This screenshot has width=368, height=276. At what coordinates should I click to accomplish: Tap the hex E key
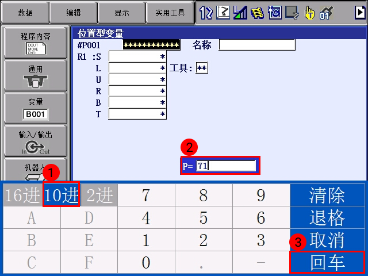point(89,240)
